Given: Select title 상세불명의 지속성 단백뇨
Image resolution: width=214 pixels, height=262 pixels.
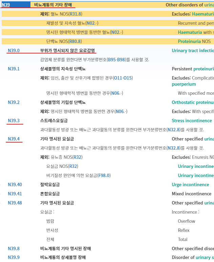Looking at the screenshot, I should tap(63, 69).
